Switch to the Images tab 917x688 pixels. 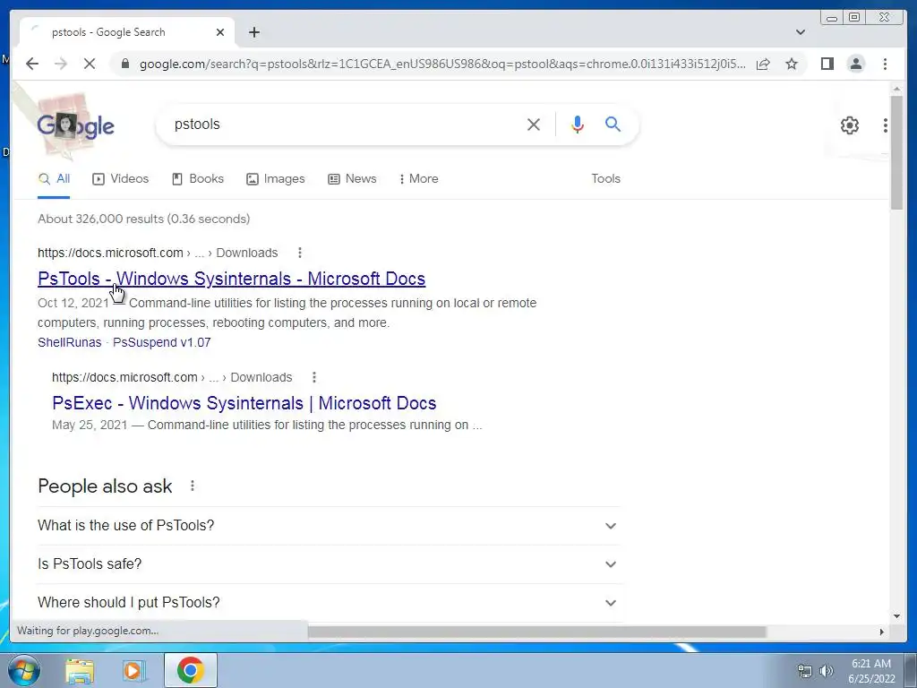276,179
